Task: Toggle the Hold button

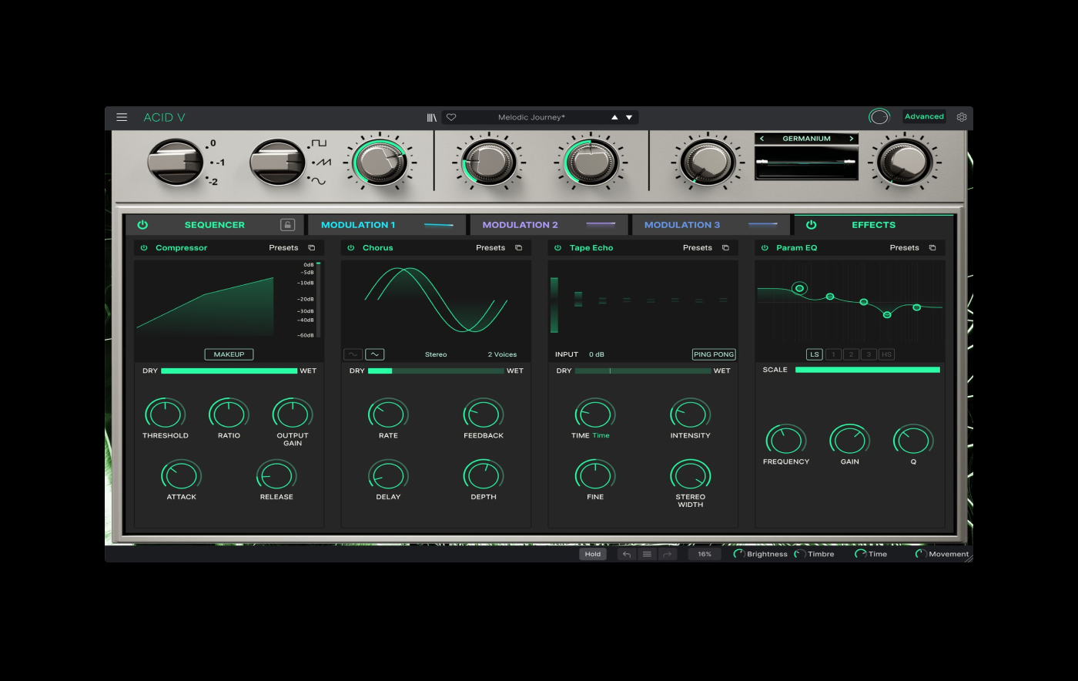Action: coord(593,554)
